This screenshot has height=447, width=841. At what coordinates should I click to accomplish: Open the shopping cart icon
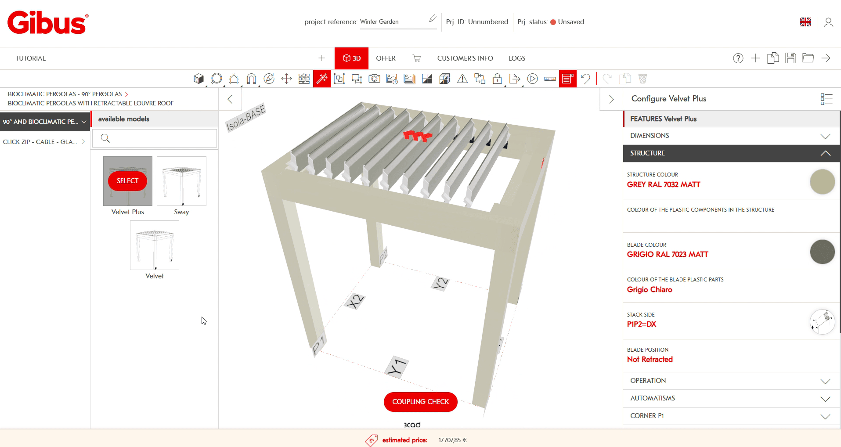click(x=416, y=58)
